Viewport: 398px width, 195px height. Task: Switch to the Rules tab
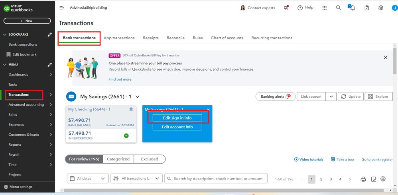(x=198, y=38)
